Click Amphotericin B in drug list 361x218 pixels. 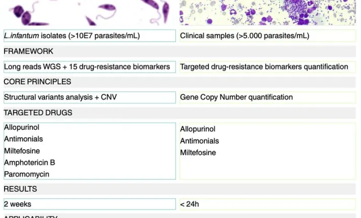tap(29, 163)
